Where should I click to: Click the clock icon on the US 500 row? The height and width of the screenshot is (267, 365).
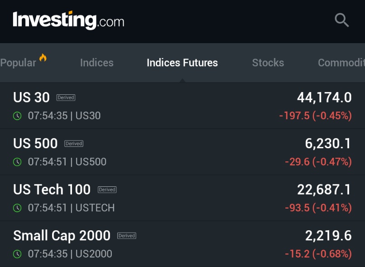(17, 162)
